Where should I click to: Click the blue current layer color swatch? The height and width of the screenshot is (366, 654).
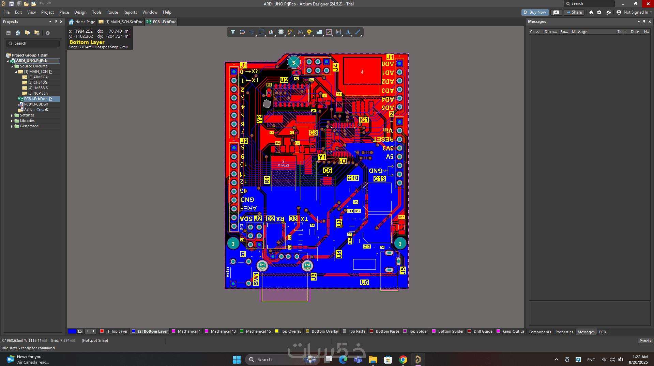coord(72,331)
